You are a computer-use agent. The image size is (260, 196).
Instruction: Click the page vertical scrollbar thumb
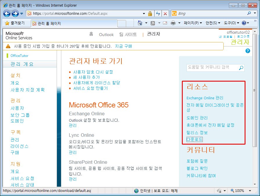pyautogui.click(x=254, y=90)
